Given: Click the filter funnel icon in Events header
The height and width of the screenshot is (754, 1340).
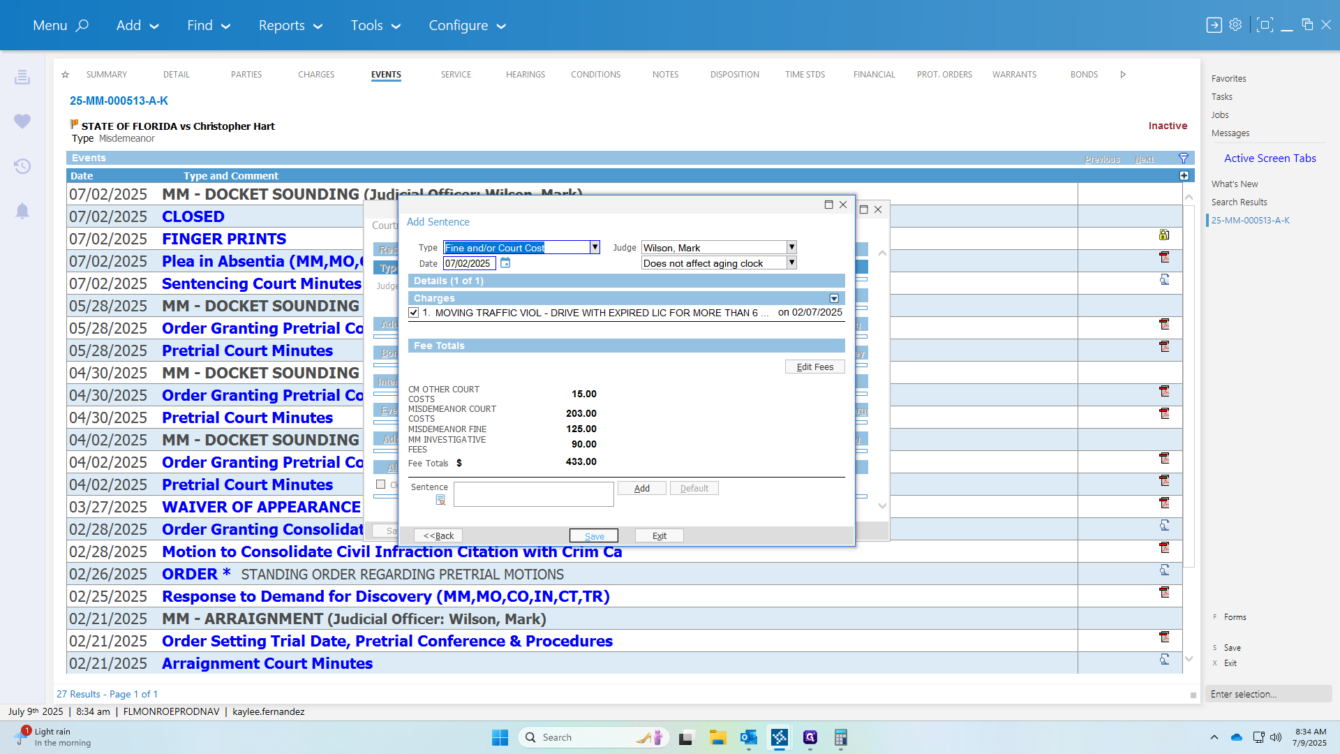Looking at the screenshot, I should pyautogui.click(x=1184, y=158).
